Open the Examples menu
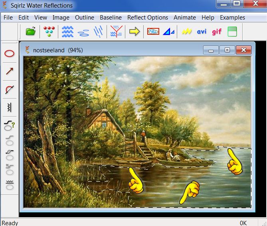 point(232,18)
